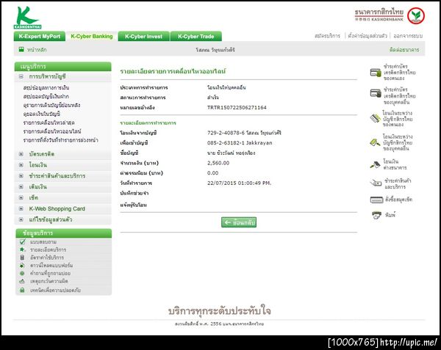This screenshot has width=441, height=350.
Task: Expand the บัตรเครดิต menu section
Action: point(21,154)
